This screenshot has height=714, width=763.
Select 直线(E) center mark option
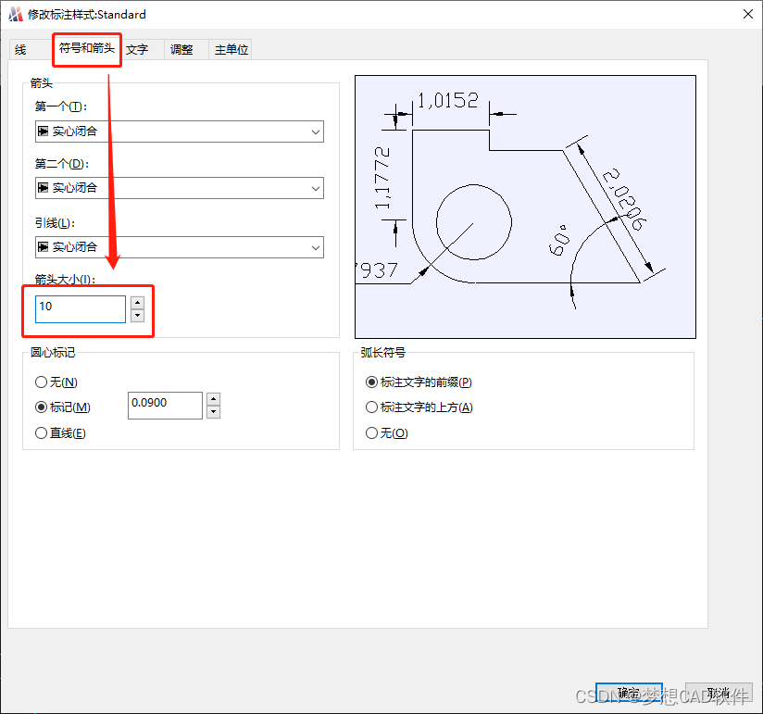point(60,432)
